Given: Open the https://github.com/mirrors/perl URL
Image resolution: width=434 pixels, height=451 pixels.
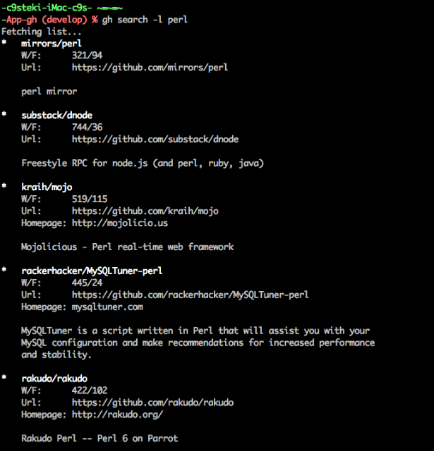Looking at the screenshot, I should click(150, 68).
